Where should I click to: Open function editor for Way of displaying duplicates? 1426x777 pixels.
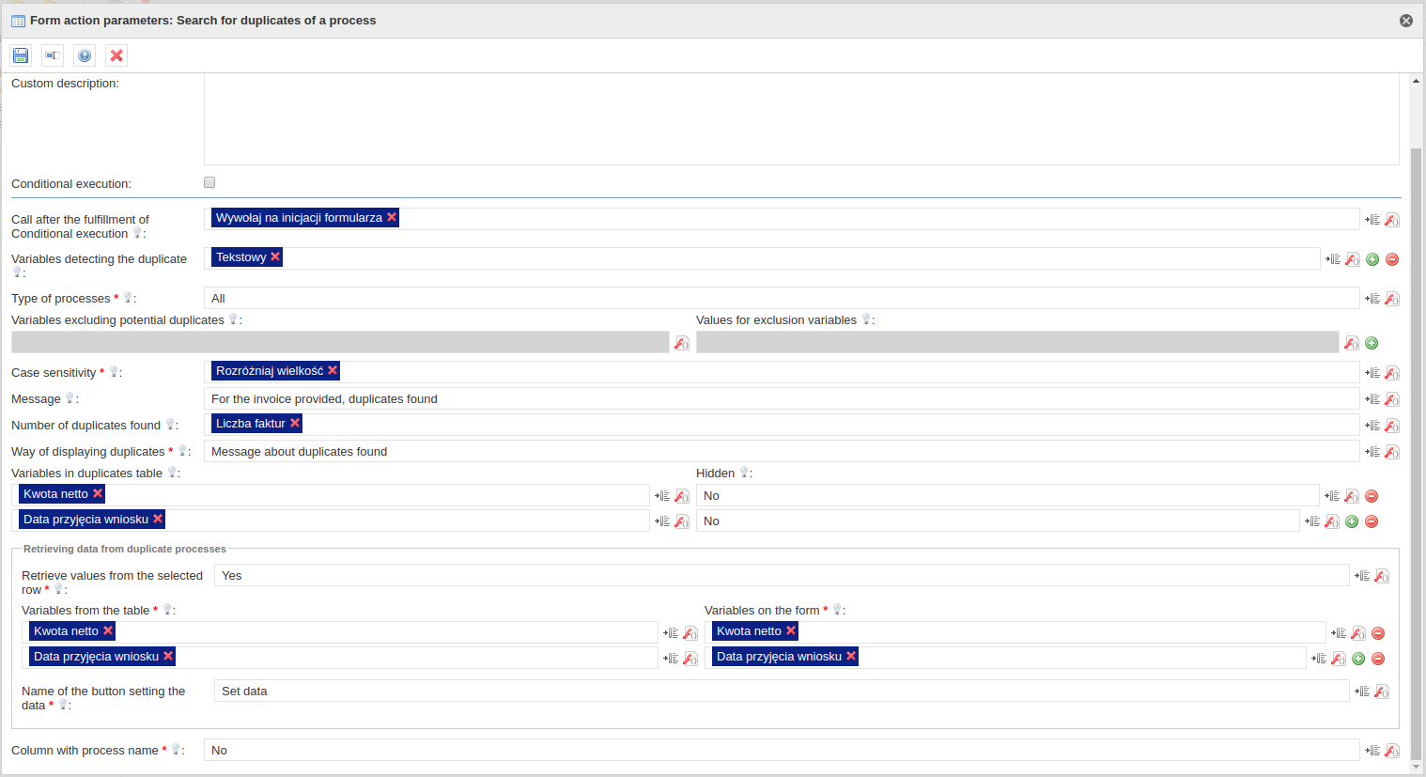[1392, 452]
